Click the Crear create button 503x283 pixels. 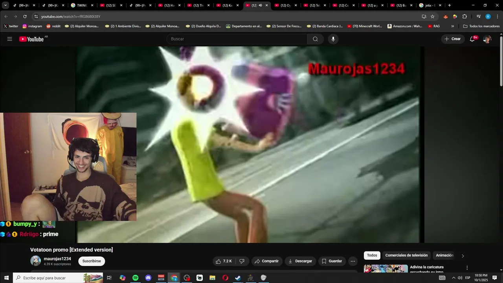(453, 39)
